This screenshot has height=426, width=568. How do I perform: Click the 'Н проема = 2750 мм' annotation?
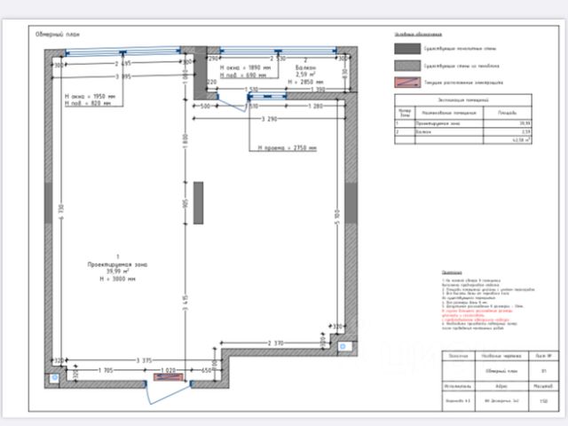pos(288,148)
